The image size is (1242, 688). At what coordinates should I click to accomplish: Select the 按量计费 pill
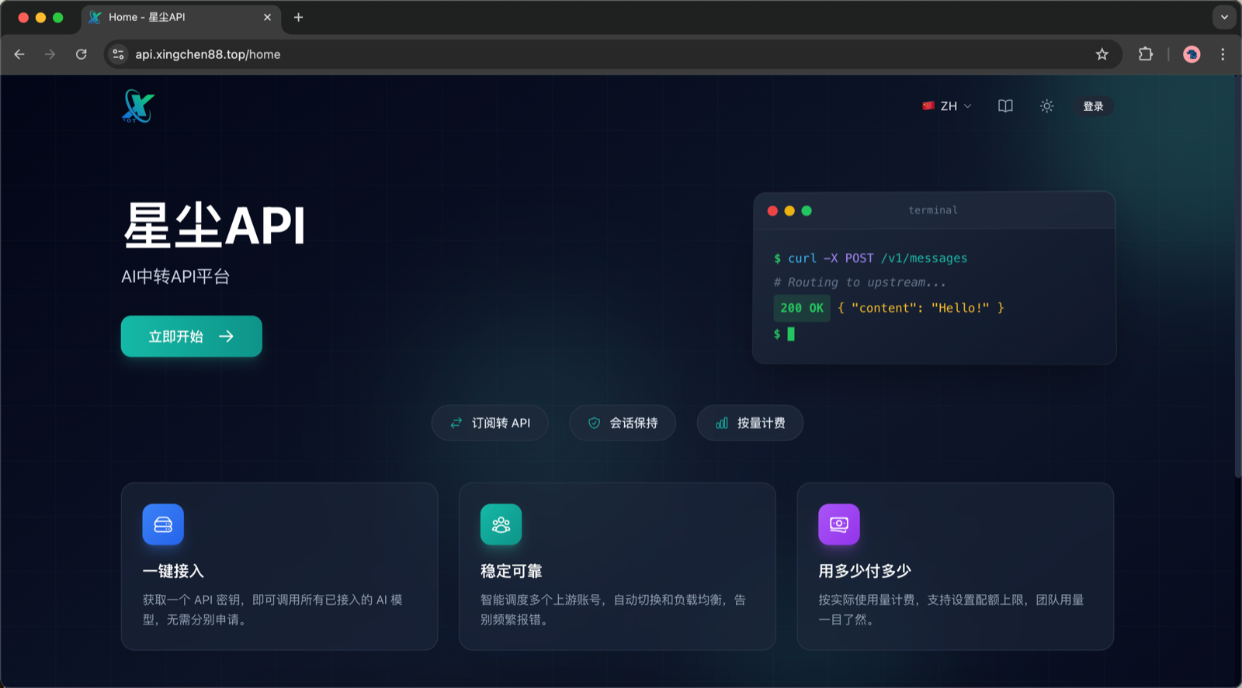pyautogui.click(x=750, y=423)
